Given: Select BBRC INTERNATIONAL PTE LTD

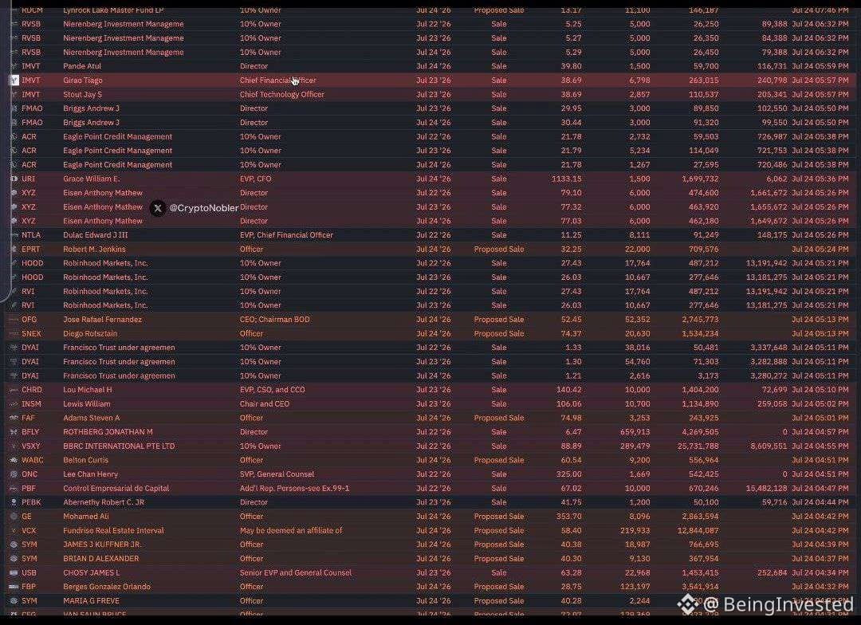Looking at the screenshot, I should 119,446.
